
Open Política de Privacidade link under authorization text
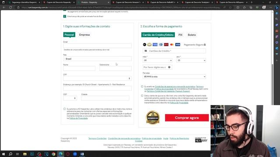pos(78,118)
